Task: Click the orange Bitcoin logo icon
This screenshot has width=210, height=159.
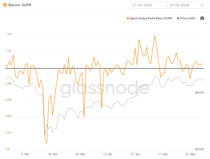Action: [5, 5]
